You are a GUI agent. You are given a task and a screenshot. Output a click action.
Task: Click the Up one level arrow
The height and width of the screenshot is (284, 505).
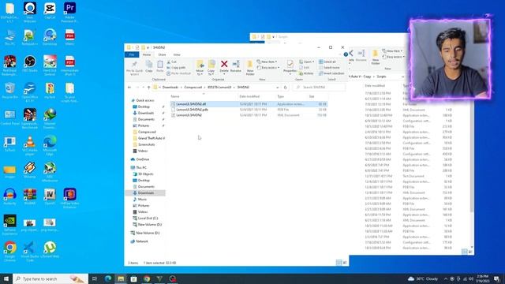[x=148, y=88]
